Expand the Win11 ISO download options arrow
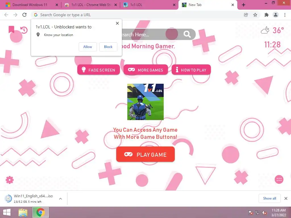This screenshot has height=218, width=291. click(x=61, y=198)
